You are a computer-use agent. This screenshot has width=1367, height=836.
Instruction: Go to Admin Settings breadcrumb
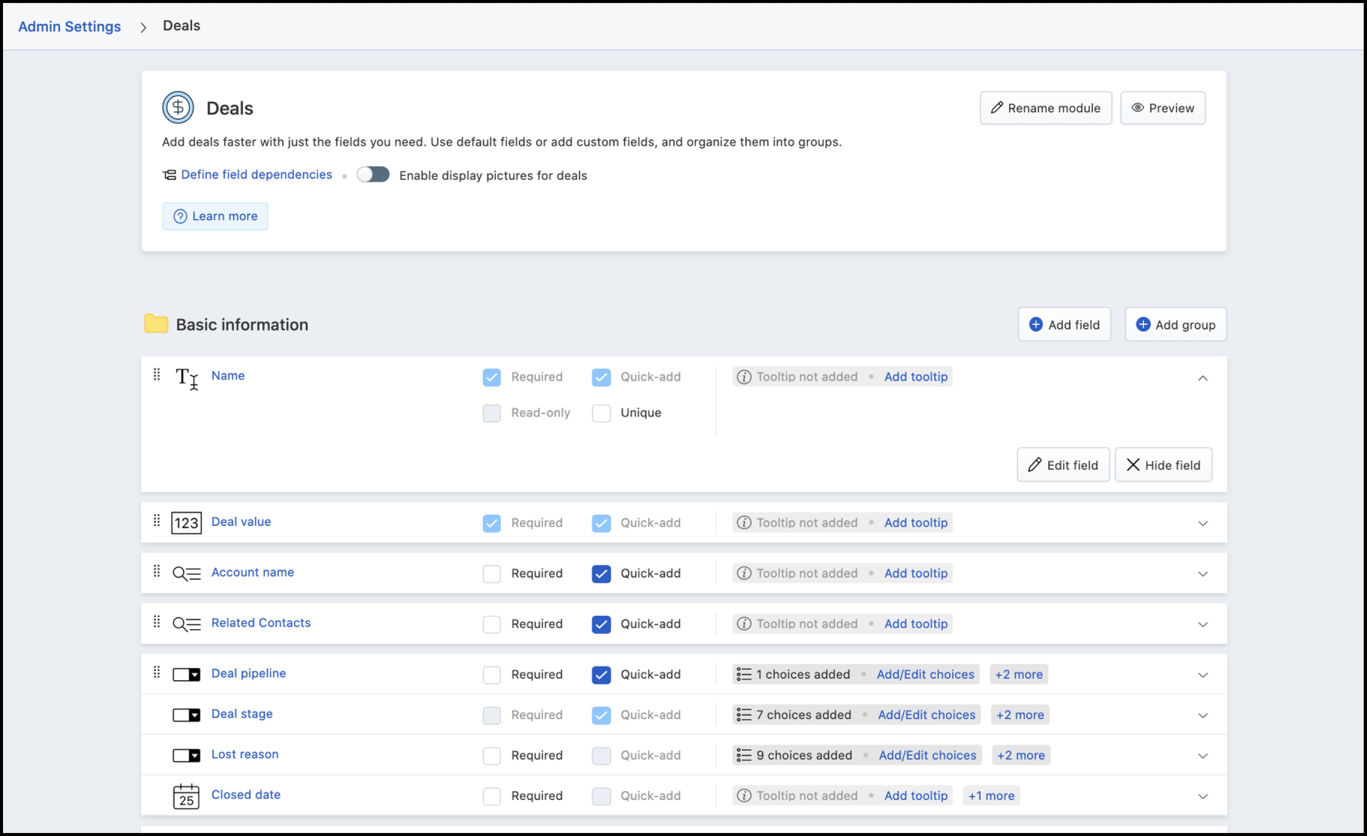(x=69, y=26)
